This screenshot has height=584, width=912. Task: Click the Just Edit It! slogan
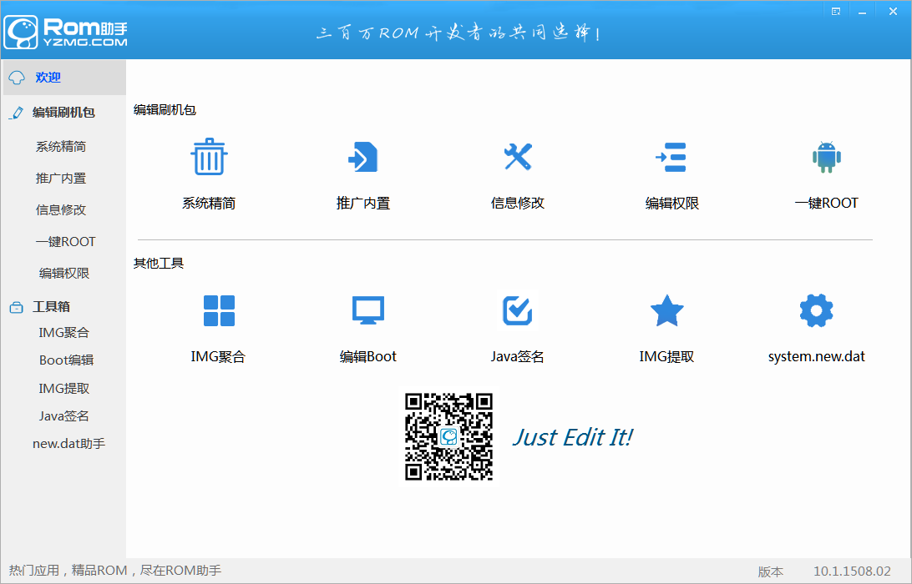[x=572, y=437]
